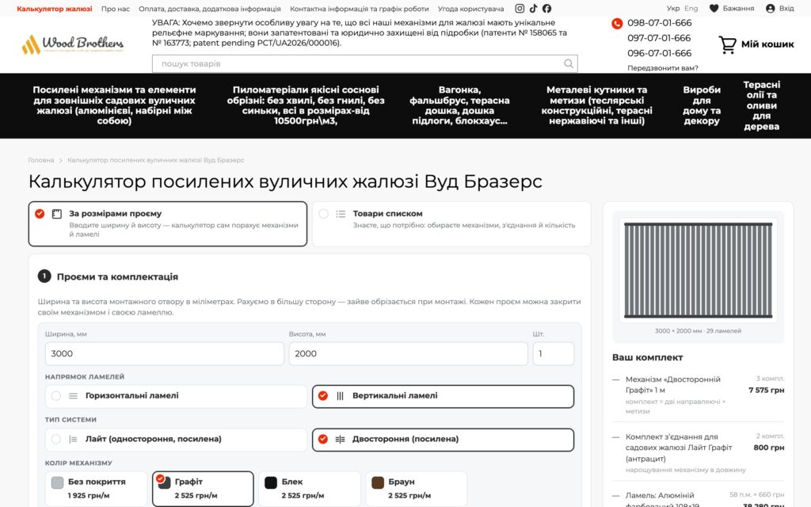Open Оплата, доставка, додаткова інформація page
The image size is (811, 507).
pyautogui.click(x=209, y=9)
